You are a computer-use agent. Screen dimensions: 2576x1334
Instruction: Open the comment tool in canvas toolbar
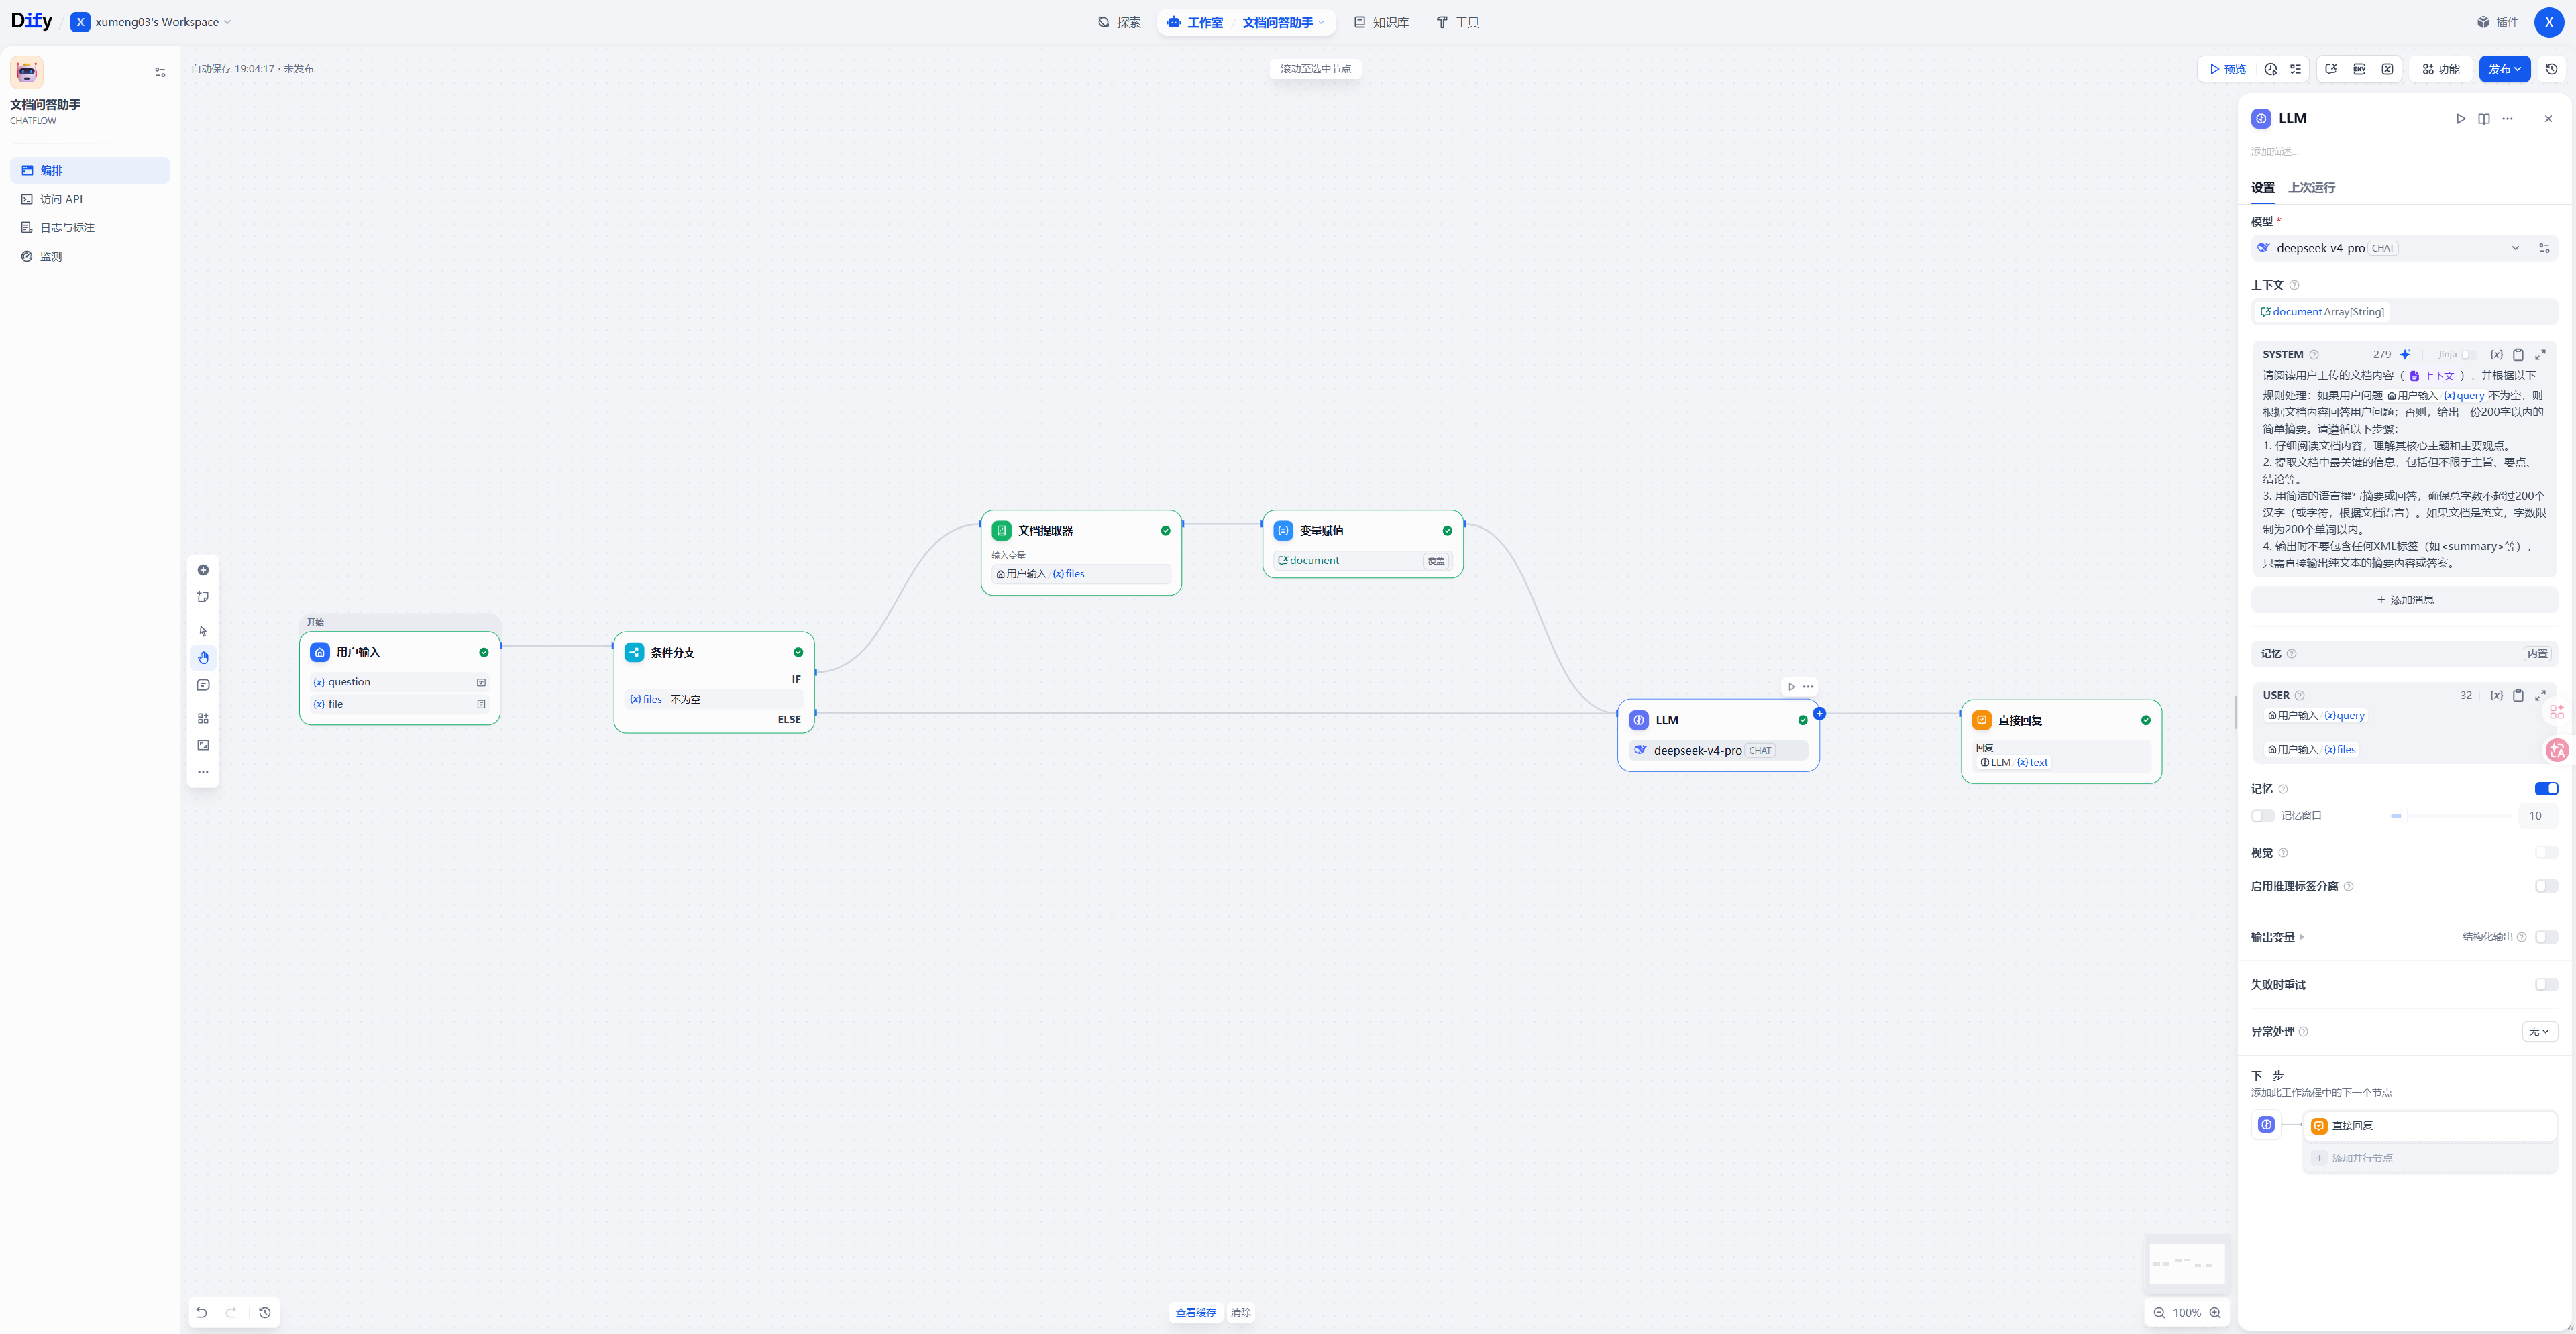[x=203, y=685]
